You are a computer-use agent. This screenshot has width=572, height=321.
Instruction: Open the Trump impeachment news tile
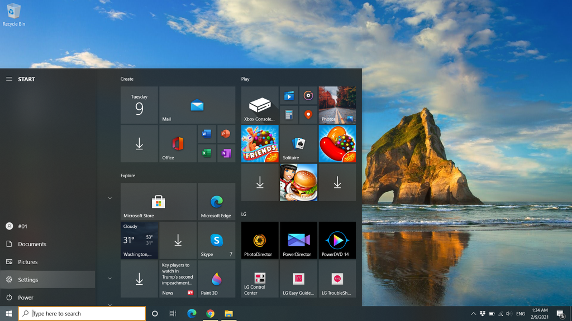178,279
